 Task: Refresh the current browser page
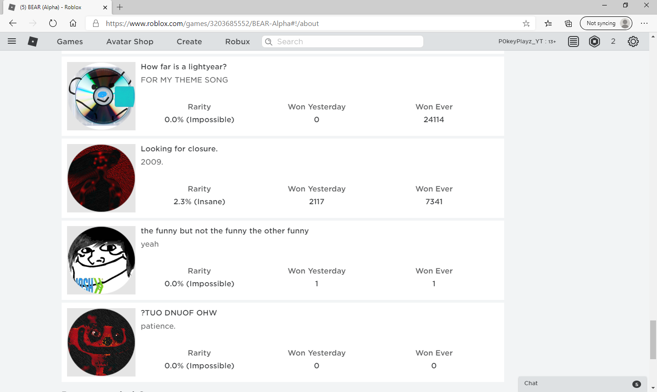pos(53,24)
